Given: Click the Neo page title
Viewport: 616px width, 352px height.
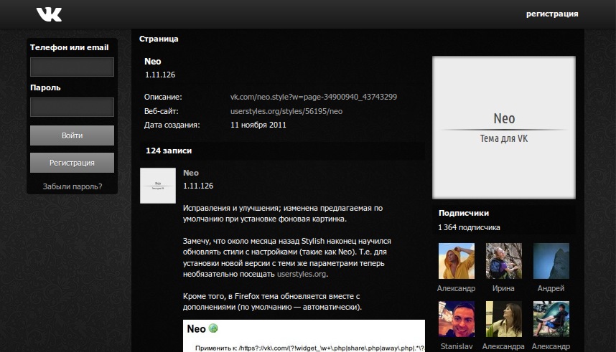Looking at the screenshot, I should [152, 62].
